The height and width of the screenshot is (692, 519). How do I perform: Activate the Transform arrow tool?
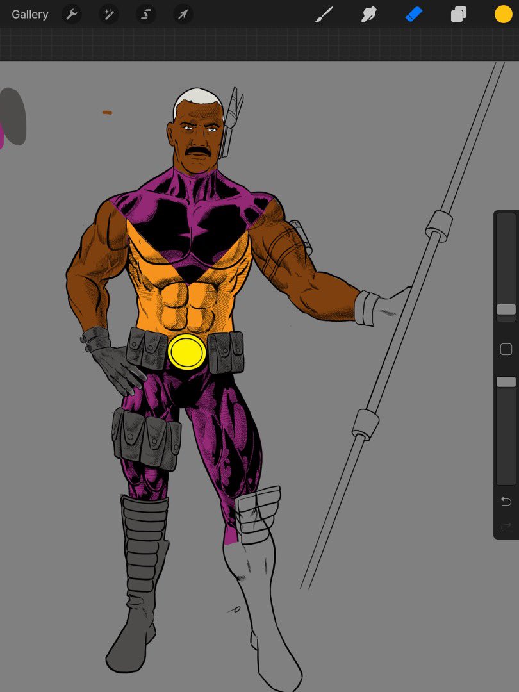pos(183,15)
